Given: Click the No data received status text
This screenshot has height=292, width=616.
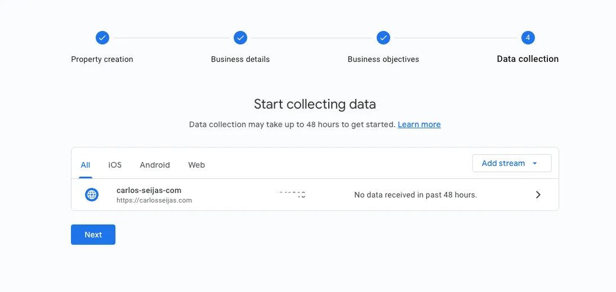Looking at the screenshot, I should pyautogui.click(x=416, y=195).
